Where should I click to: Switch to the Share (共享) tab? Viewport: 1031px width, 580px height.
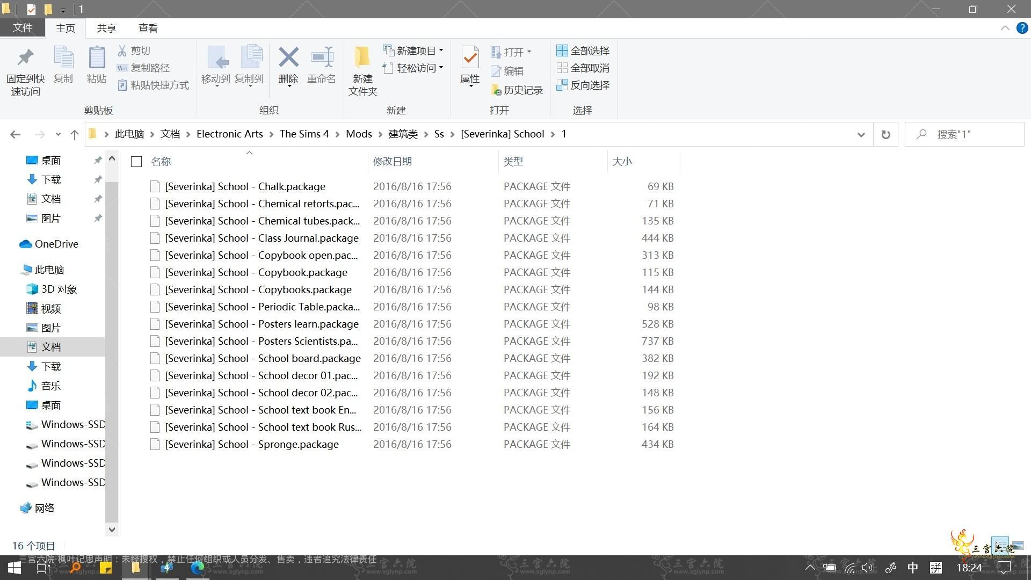point(106,28)
